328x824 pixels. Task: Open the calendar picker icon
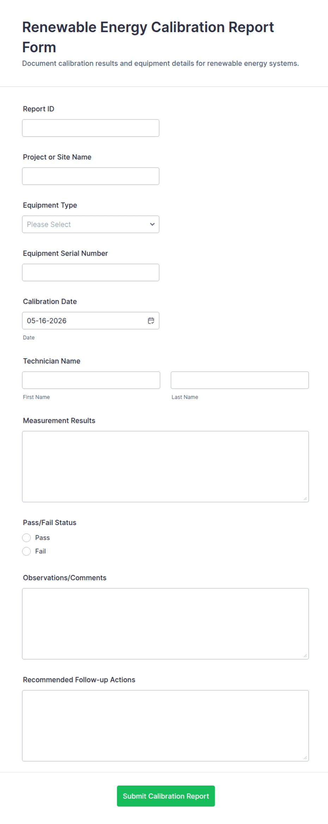click(x=151, y=321)
